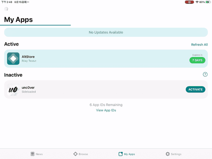Screen dimensions: 212x159
Task: Tap the 7 DAYS expiry button
Action: pos(197,60)
